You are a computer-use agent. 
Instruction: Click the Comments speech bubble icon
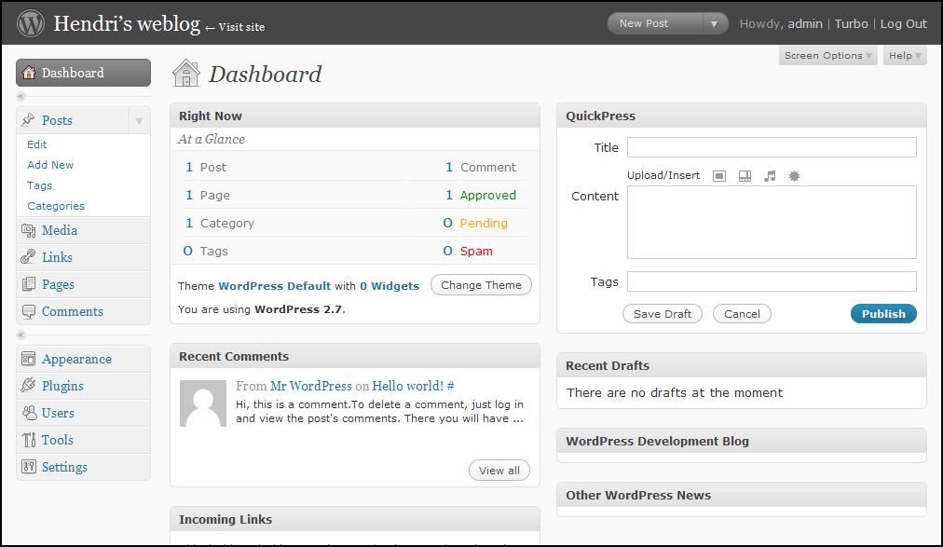pos(28,311)
